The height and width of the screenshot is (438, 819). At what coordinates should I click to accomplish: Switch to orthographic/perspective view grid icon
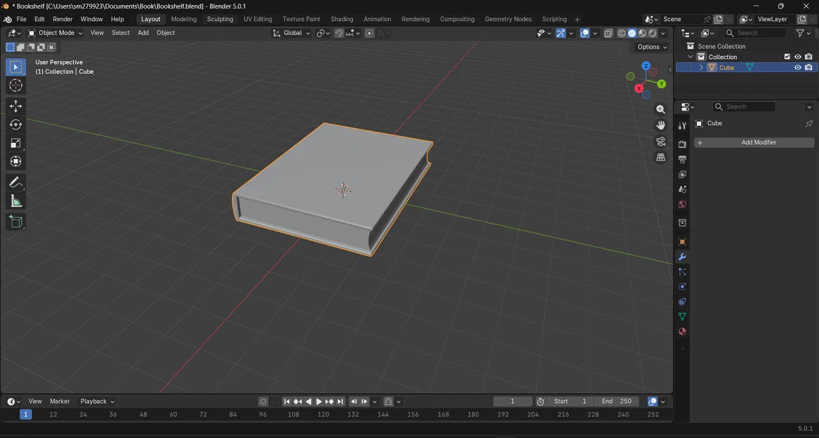point(660,158)
